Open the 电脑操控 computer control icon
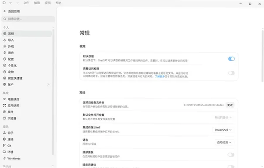The width and height of the screenshot is (264, 168). pyautogui.click(x=4, y=99)
